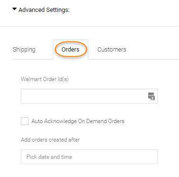Click the small gray badge icon with number 2
This screenshot has width=179, height=177.
tap(151, 96)
